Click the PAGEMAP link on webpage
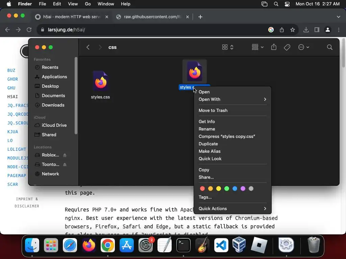The width and height of the screenshot is (346, 259). click(17, 175)
